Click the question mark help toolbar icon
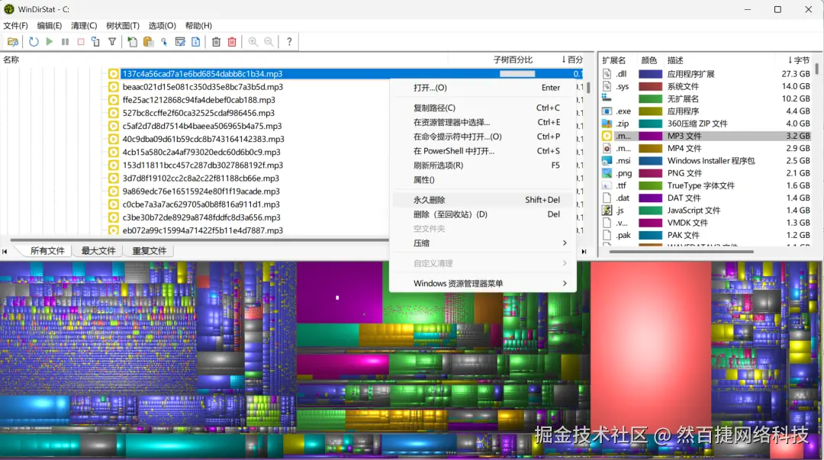 [289, 41]
